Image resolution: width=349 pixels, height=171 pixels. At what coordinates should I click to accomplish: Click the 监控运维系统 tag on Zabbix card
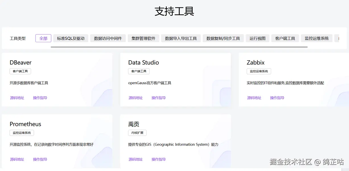coord(259,71)
